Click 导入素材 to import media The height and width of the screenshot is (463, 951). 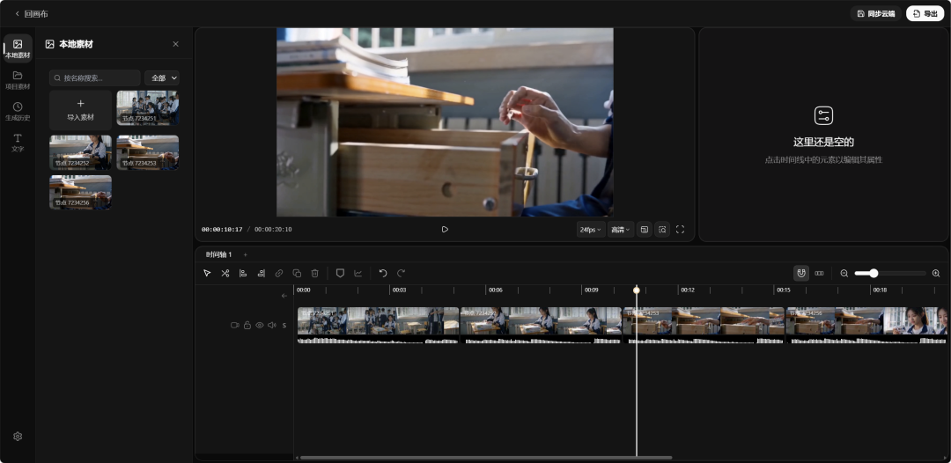[x=81, y=110]
